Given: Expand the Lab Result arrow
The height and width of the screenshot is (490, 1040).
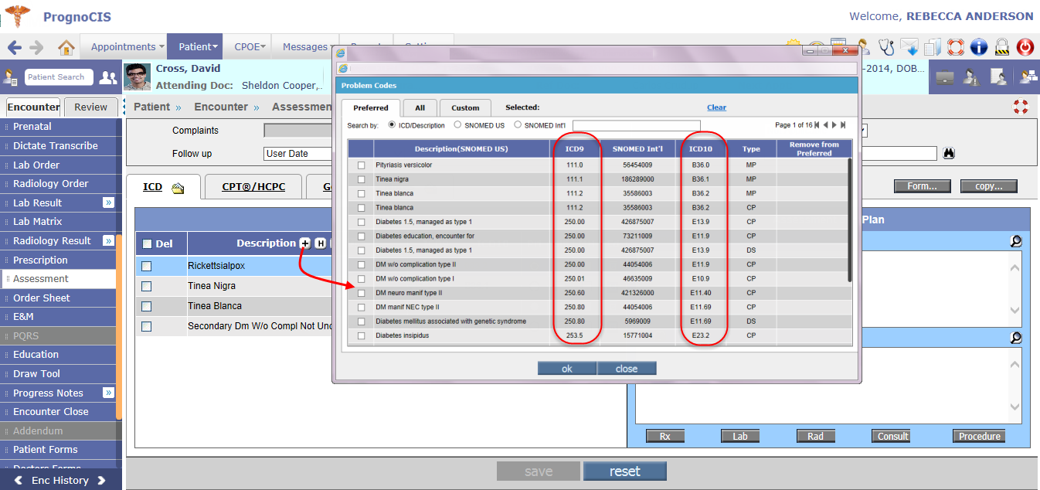Looking at the screenshot, I should (x=108, y=202).
